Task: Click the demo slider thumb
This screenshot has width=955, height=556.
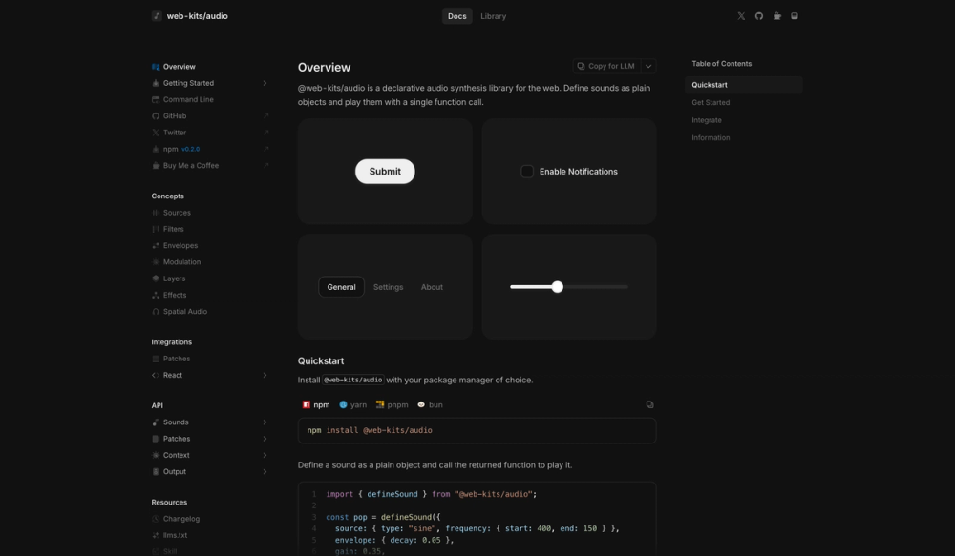Action: (x=558, y=287)
